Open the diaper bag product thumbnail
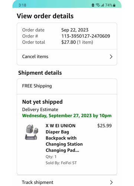134x186 pixels. (x=32, y=132)
